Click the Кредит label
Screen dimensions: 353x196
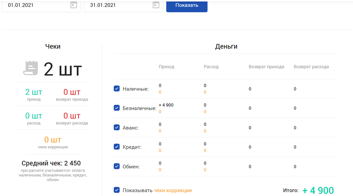132,147
